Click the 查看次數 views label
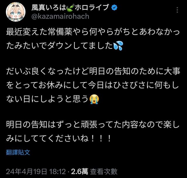Image resolution: width=187 pixels, height=178 pixels. click(104, 172)
